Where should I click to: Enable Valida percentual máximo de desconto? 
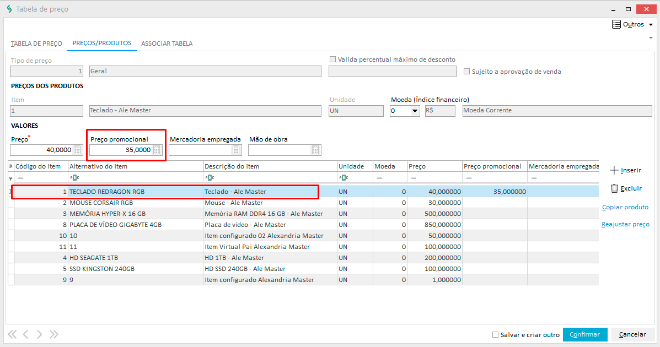coord(332,59)
